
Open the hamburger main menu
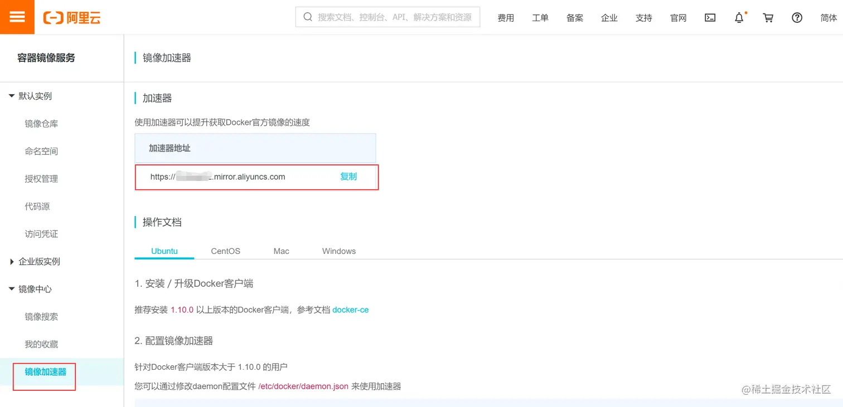(x=17, y=17)
